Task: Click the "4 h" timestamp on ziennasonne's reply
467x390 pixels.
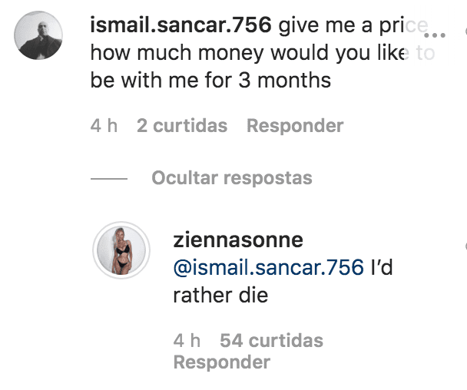Action: click(x=187, y=340)
